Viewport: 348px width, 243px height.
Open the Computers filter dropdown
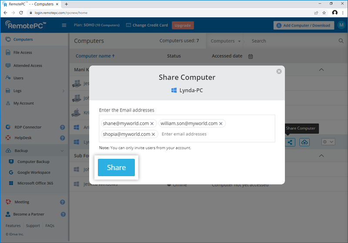click(x=225, y=41)
